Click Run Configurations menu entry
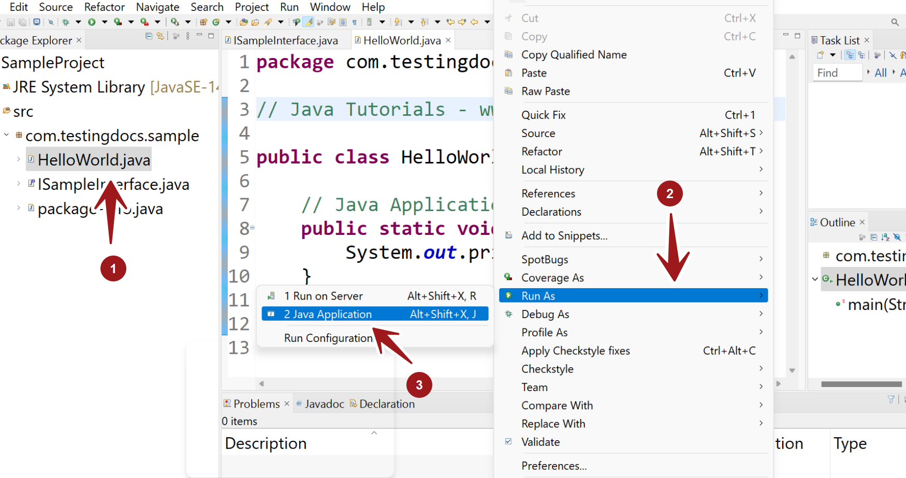906x478 pixels. tap(328, 338)
